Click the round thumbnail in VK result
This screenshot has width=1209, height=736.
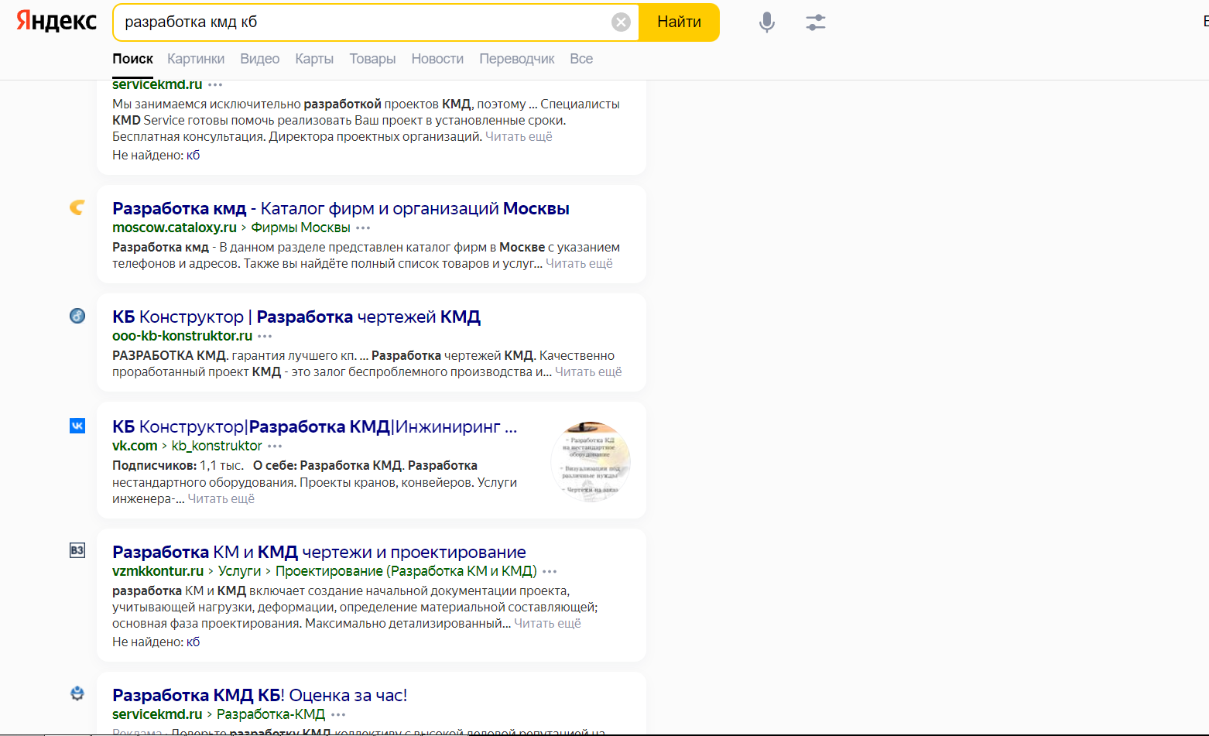click(x=591, y=461)
